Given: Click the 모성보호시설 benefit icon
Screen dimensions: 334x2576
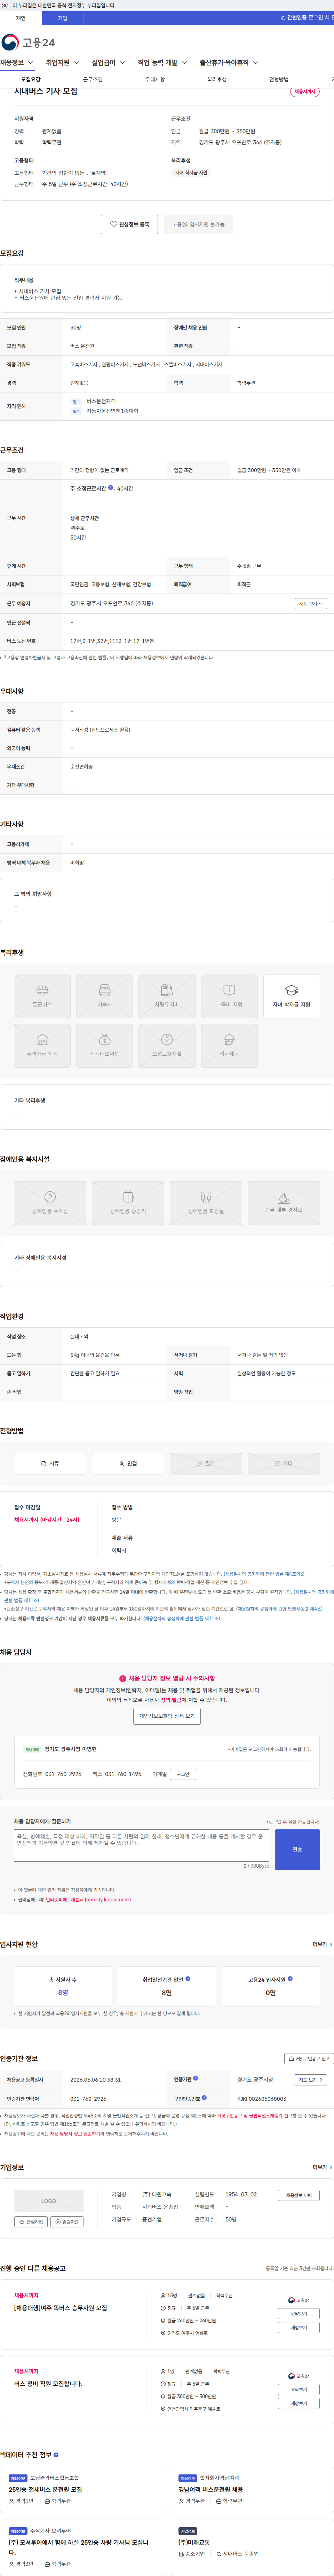Looking at the screenshot, I should pyautogui.click(x=167, y=1046).
